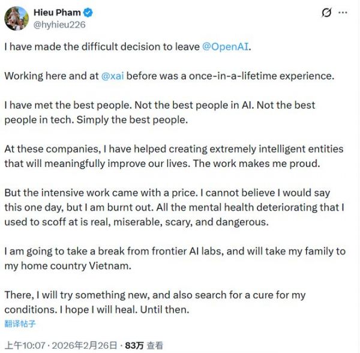Open the Grok explain-post icon
This screenshot has width=360, height=353.
coord(326,12)
